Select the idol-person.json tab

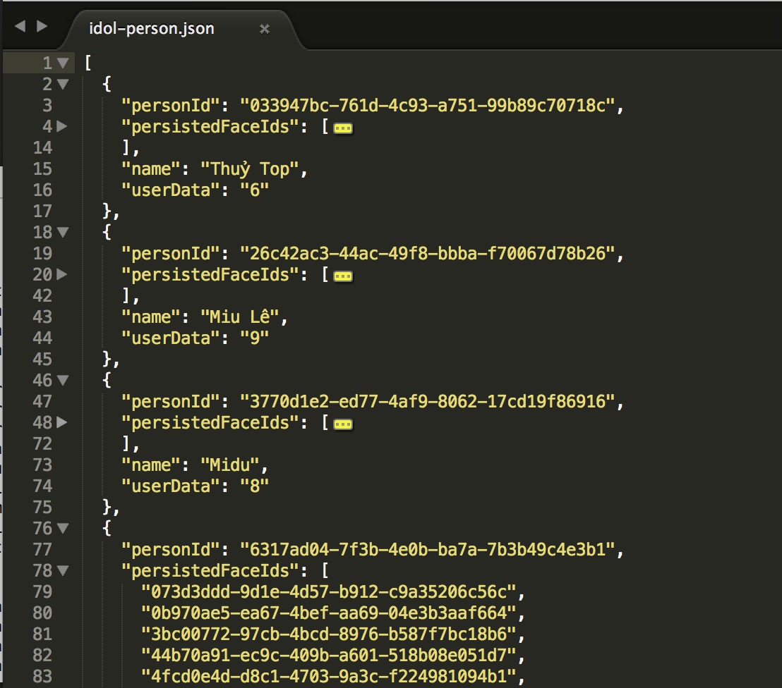(152, 29)
